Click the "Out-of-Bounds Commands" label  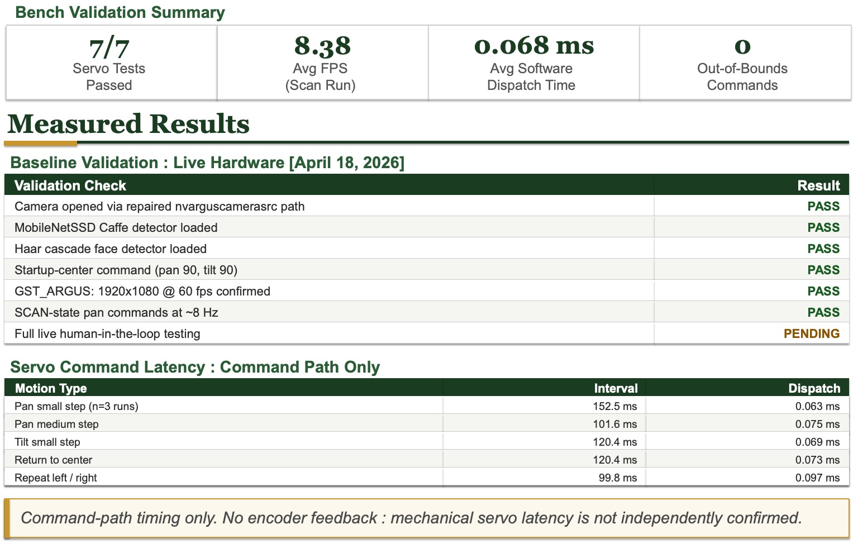point(742,77)
